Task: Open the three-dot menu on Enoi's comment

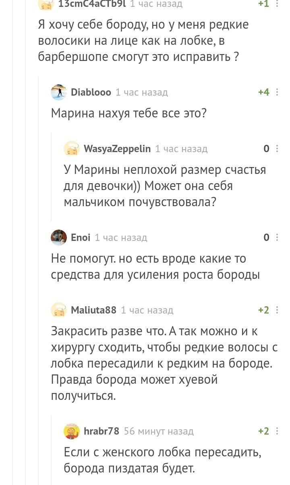Action: [x=277, y=238]
